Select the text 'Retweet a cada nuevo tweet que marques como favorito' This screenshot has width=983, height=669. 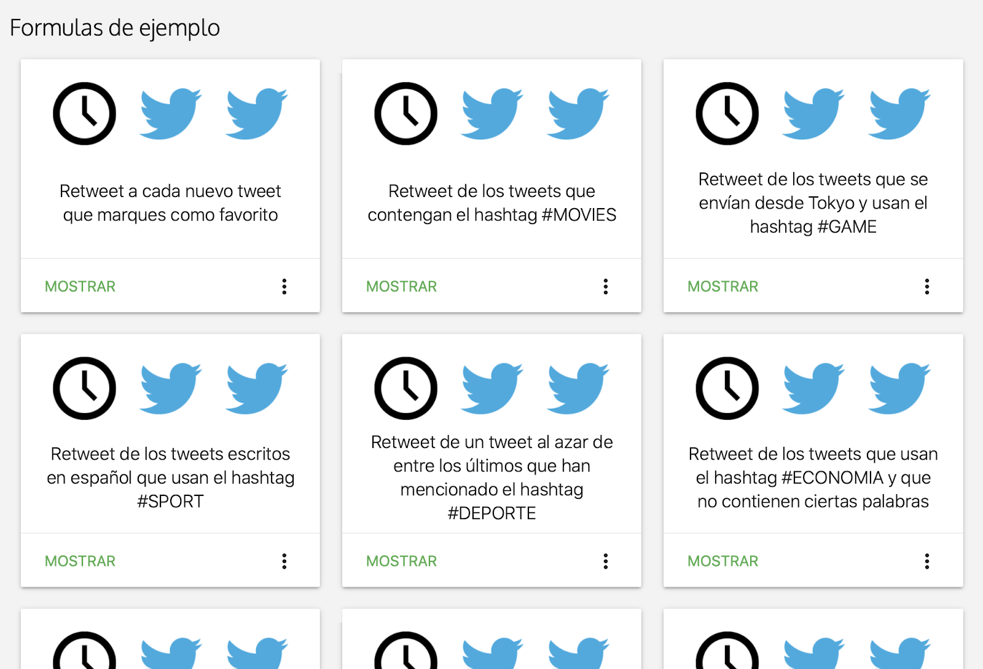[170, 203]
